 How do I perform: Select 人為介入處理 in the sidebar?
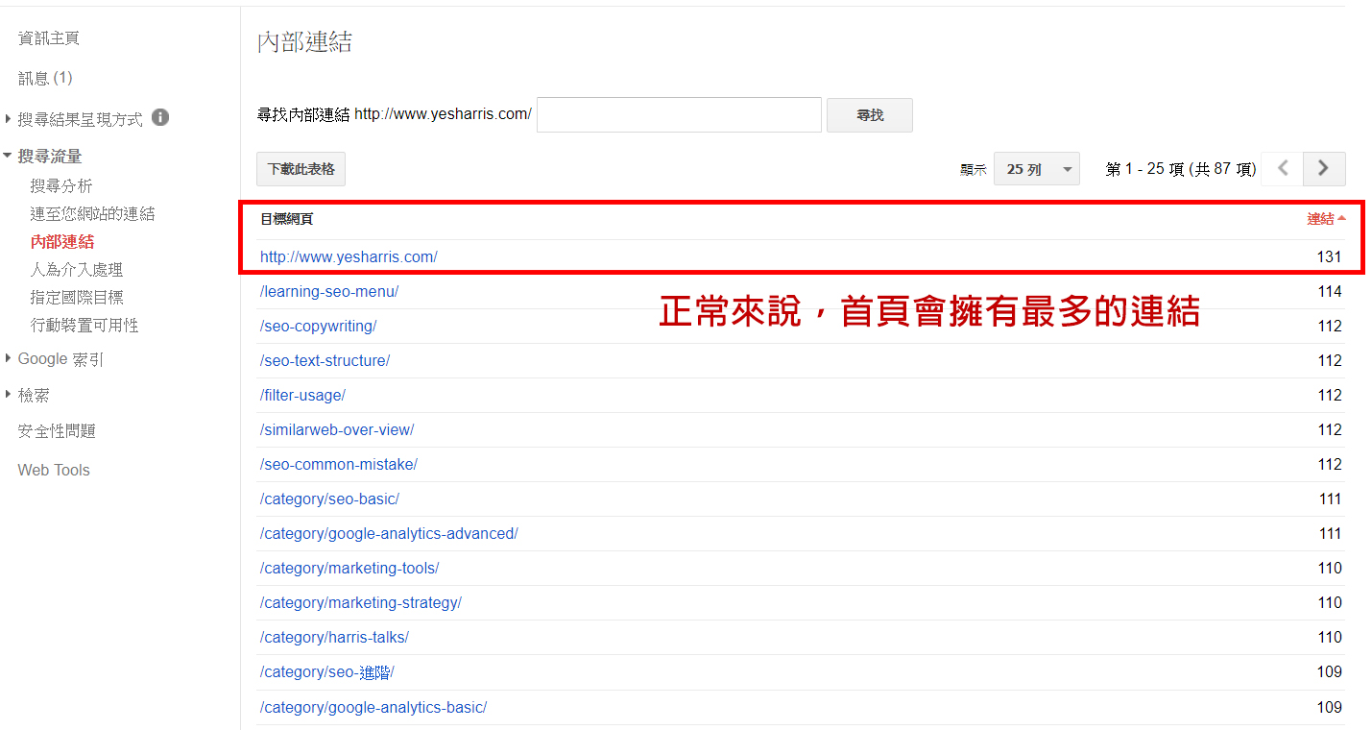click(77, 270)
